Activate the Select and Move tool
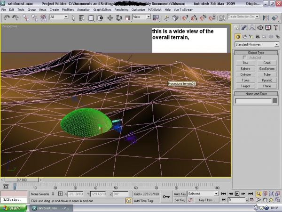The width and height of the screenshot is (282, 212). click(x=110, y=18)
